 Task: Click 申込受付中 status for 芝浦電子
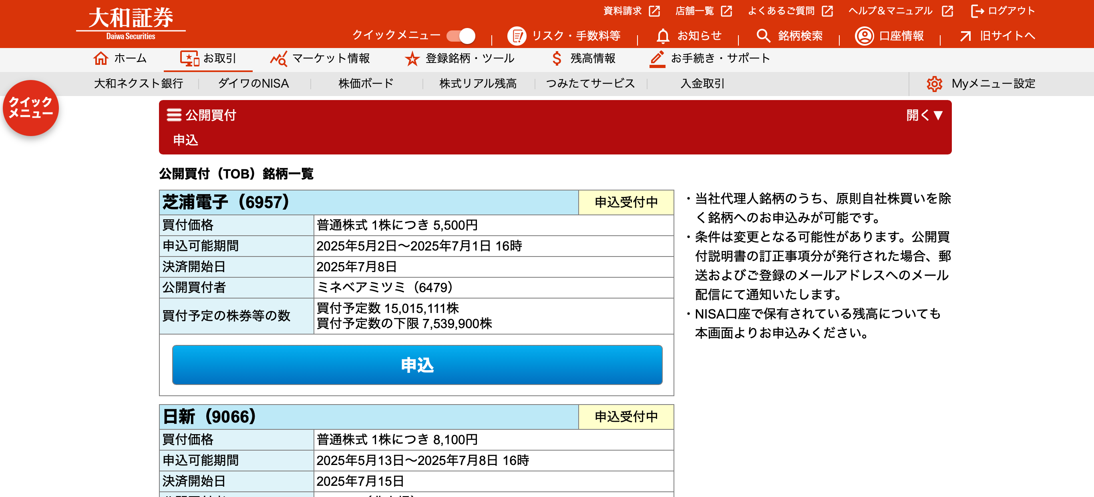pyautogui.click(x=626, y=202)
